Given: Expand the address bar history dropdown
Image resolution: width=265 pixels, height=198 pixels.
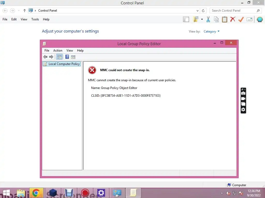Looking at the screenshot, I should [197, 11].
